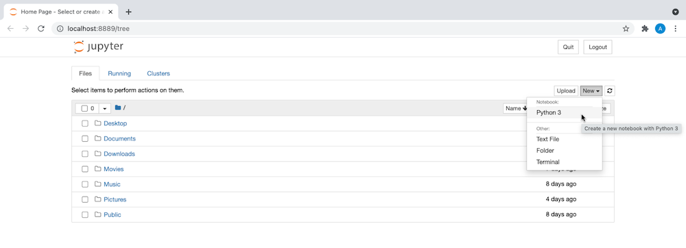Refresh the notebook list icon
The image size is (686, 248).
coord(610,91)
